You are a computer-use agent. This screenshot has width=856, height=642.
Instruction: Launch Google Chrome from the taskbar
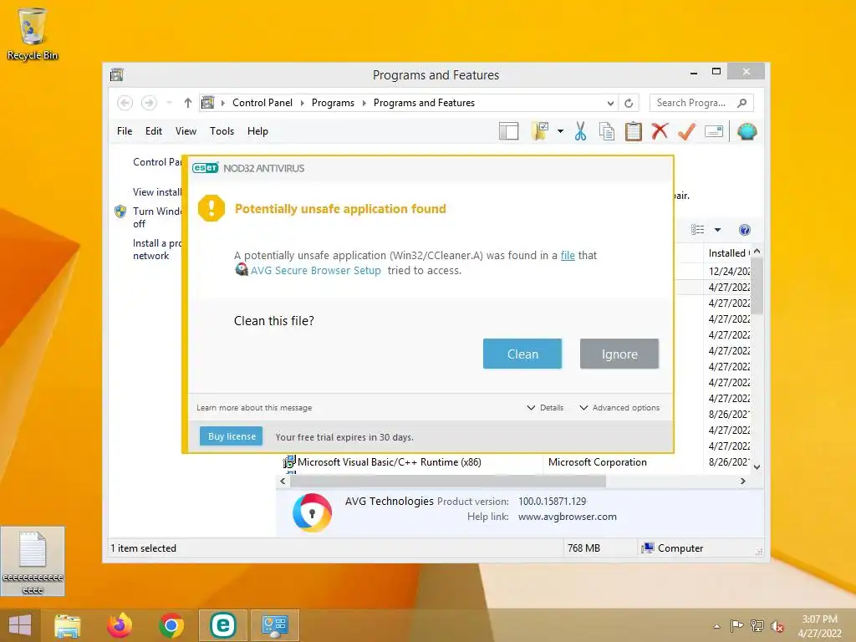[x=171, y=625]
